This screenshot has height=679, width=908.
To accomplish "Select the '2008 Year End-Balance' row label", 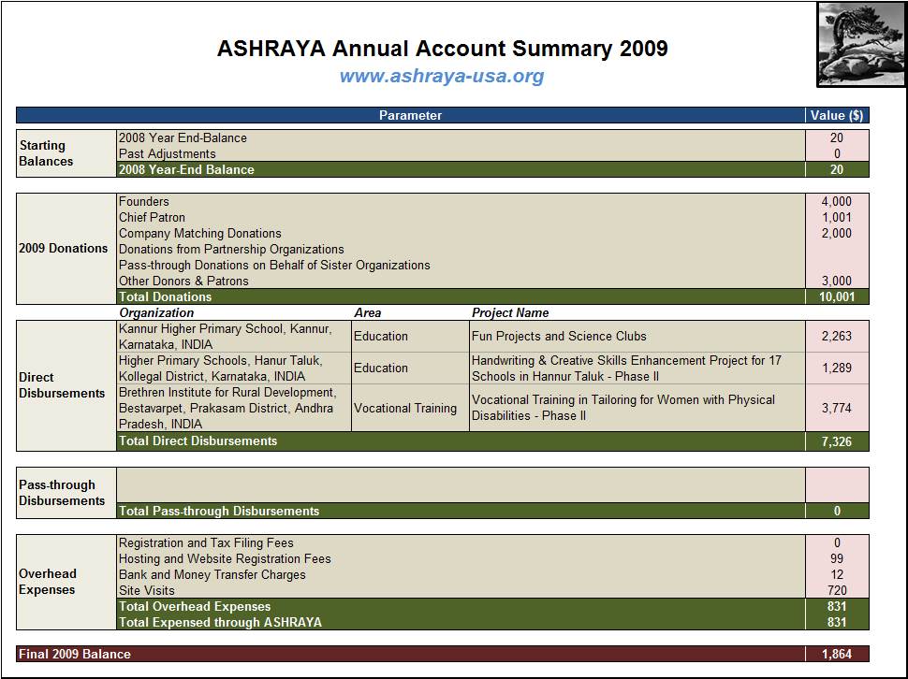I will pos(183,137).
